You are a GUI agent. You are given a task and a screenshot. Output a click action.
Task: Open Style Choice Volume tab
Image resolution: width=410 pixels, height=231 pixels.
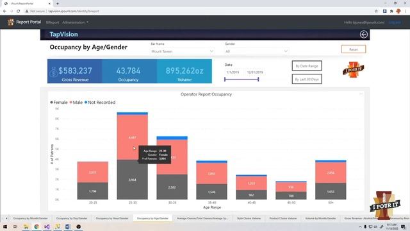(249, 218)
